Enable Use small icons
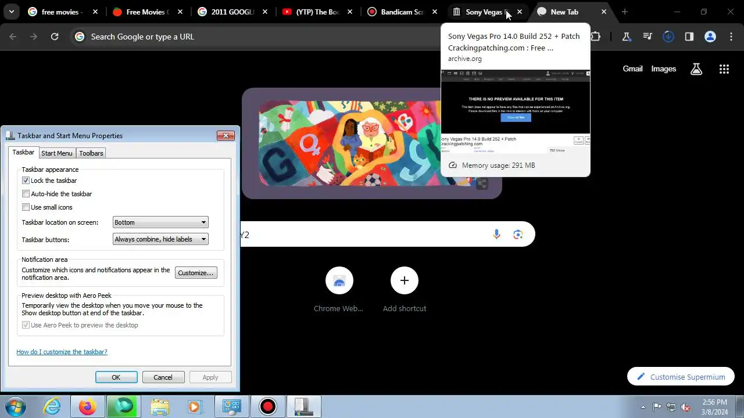The height and width of the screenshot is (418, 744). (26, 207)
